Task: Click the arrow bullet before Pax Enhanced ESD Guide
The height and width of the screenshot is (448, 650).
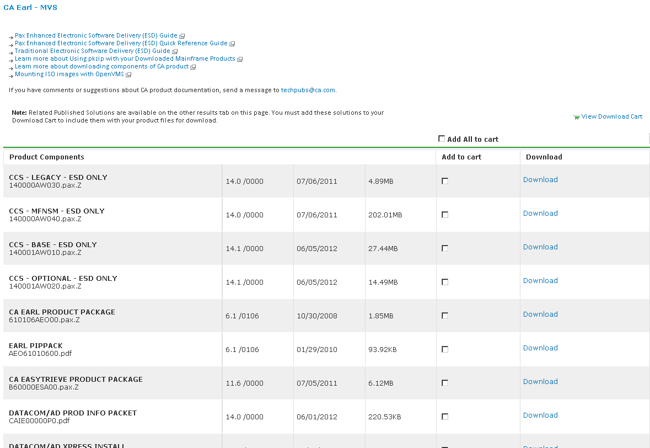Action: click(x=10, y=36)
